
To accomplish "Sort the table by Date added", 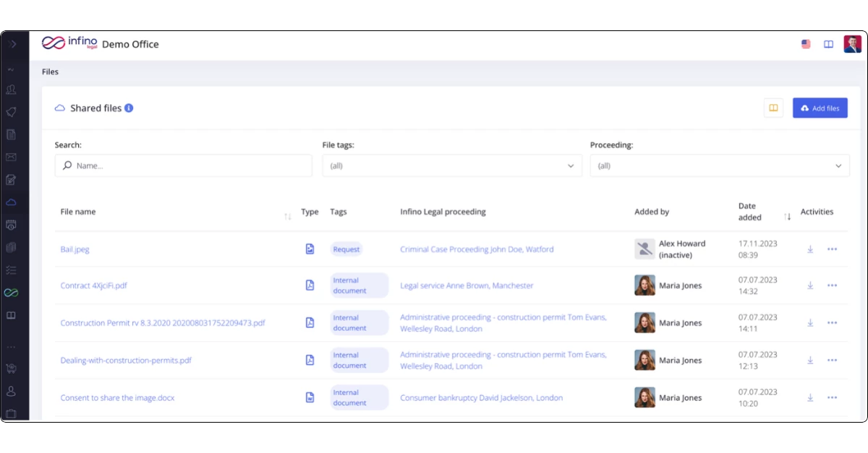I will pyautogui.click(x=787, y=216).
